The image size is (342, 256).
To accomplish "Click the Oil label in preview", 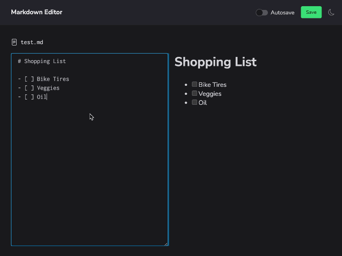I will 203,103.
